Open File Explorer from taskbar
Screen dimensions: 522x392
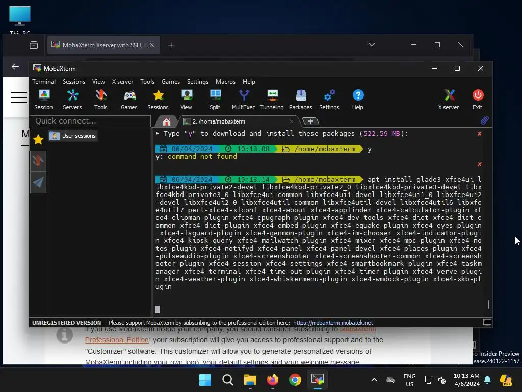[x=250, y=380]
